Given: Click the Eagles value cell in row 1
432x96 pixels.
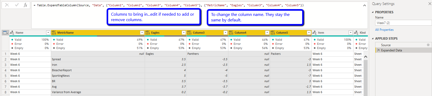Looking at the screenshot, I should (166, 54).
